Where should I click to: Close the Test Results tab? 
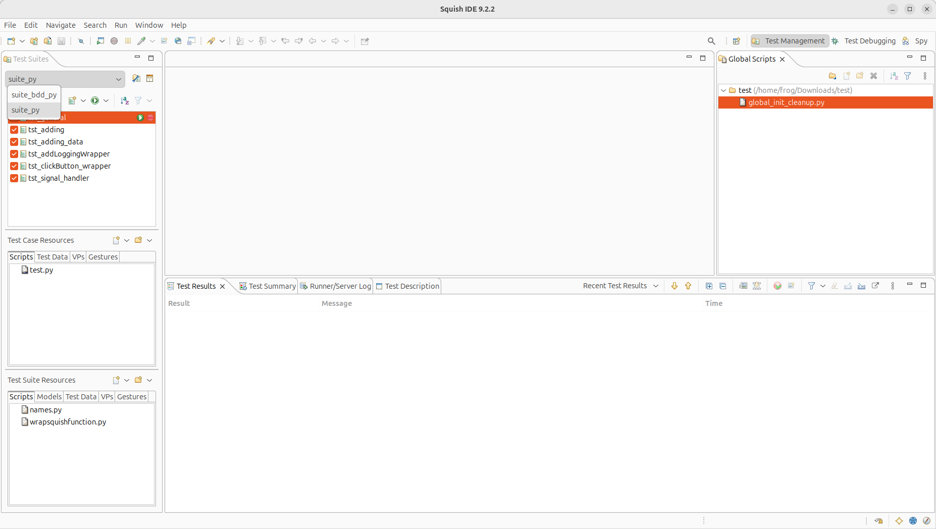tap(222, 286)
